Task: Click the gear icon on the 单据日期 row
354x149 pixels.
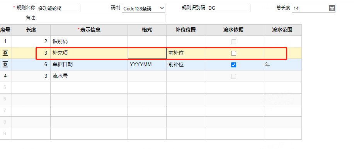Action: [5, 65]
